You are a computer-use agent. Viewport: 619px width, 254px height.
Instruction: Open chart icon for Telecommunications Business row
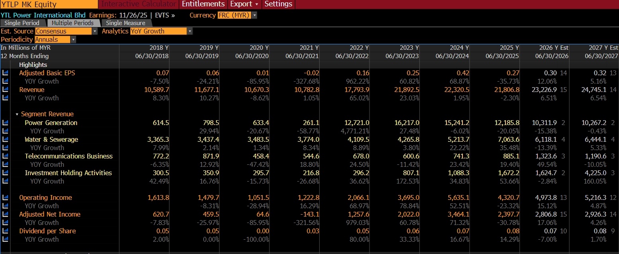tap(5, 156)
